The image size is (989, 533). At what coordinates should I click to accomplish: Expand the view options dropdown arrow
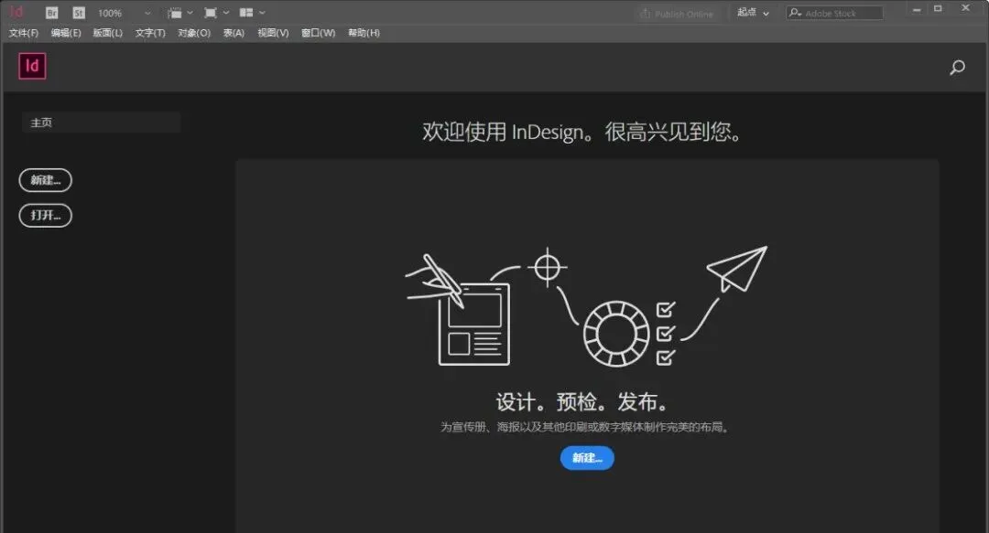pos(190,13)
